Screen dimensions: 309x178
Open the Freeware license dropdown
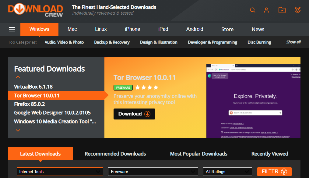click(153, 172)
